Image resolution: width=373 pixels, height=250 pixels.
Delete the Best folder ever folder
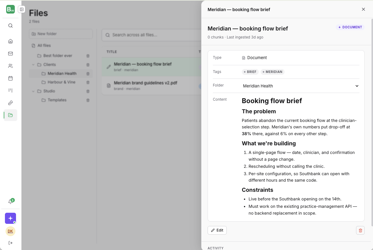click(88, 56)
